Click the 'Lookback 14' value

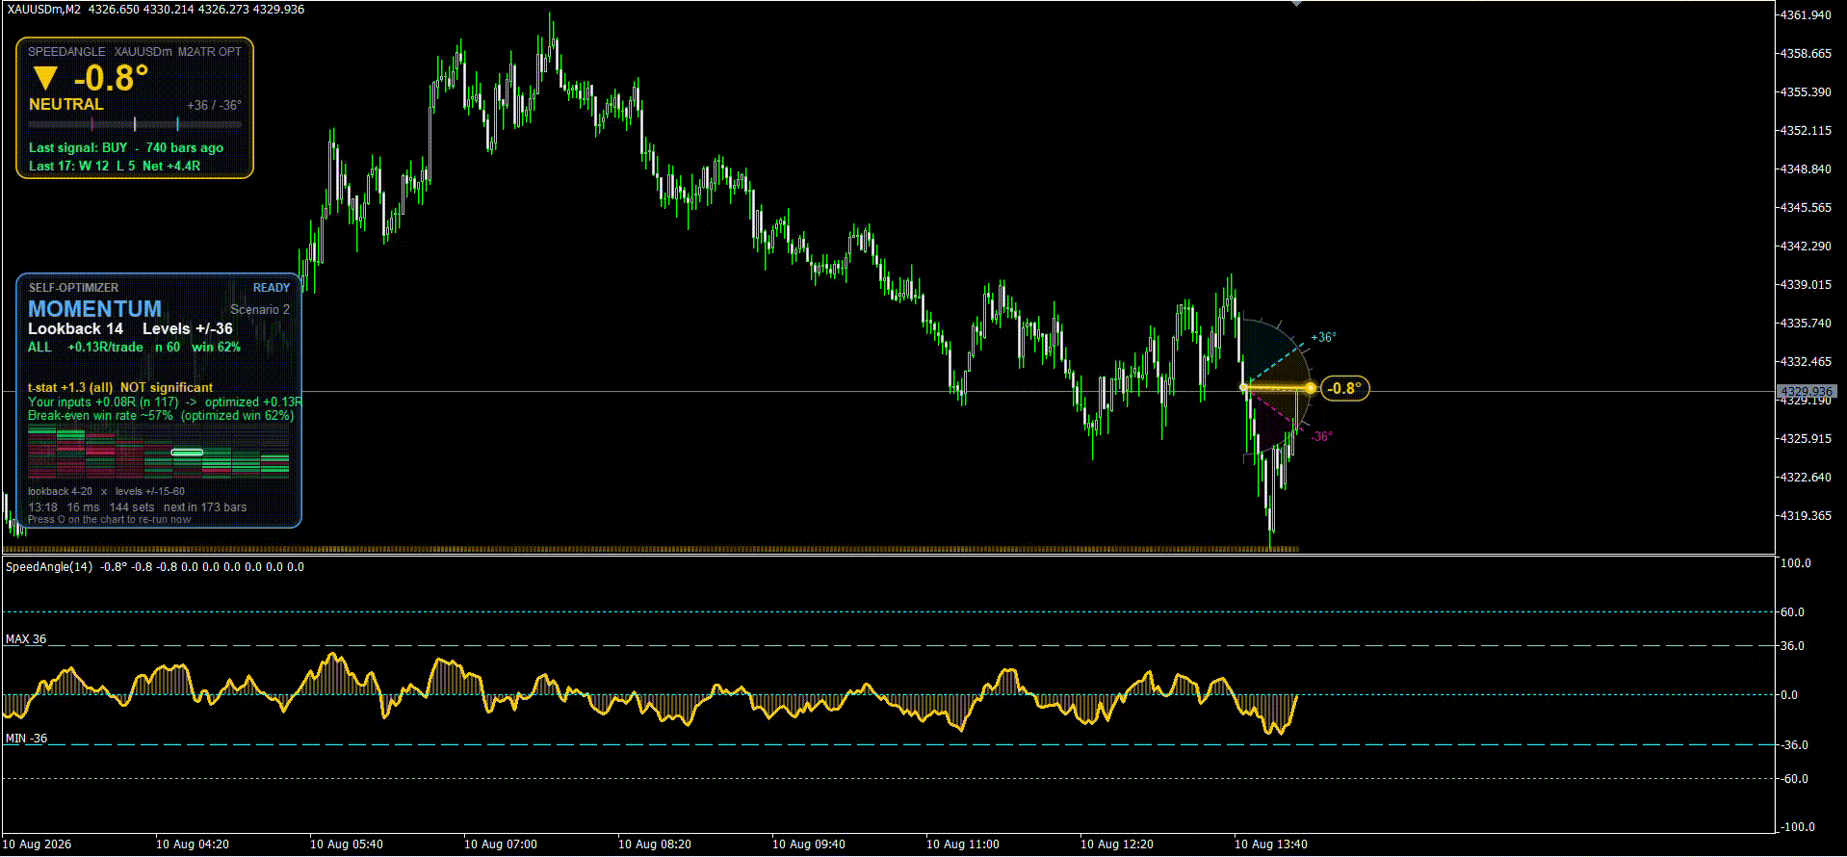pyautogui.click(x=75, y=329)
